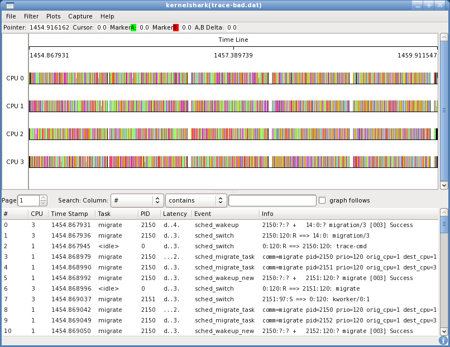Open the Capture menu
The width and height of the screenshot is (450, 347).
click(x=80, y=17)
